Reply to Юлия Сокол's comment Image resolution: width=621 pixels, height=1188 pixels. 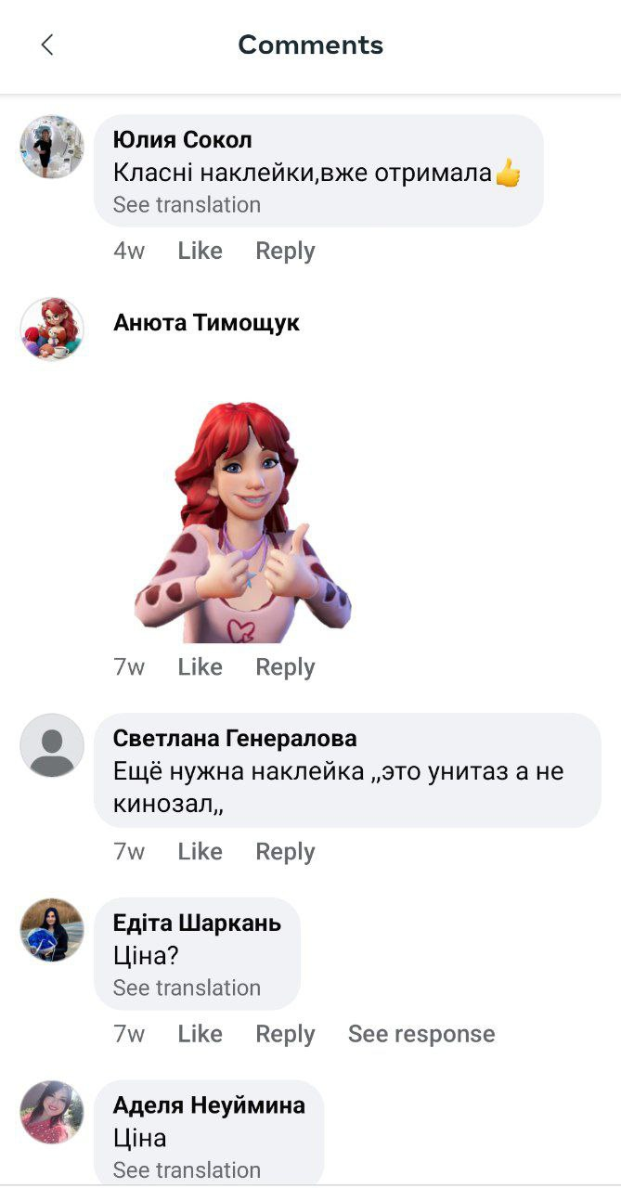click(x=285, y=251)
